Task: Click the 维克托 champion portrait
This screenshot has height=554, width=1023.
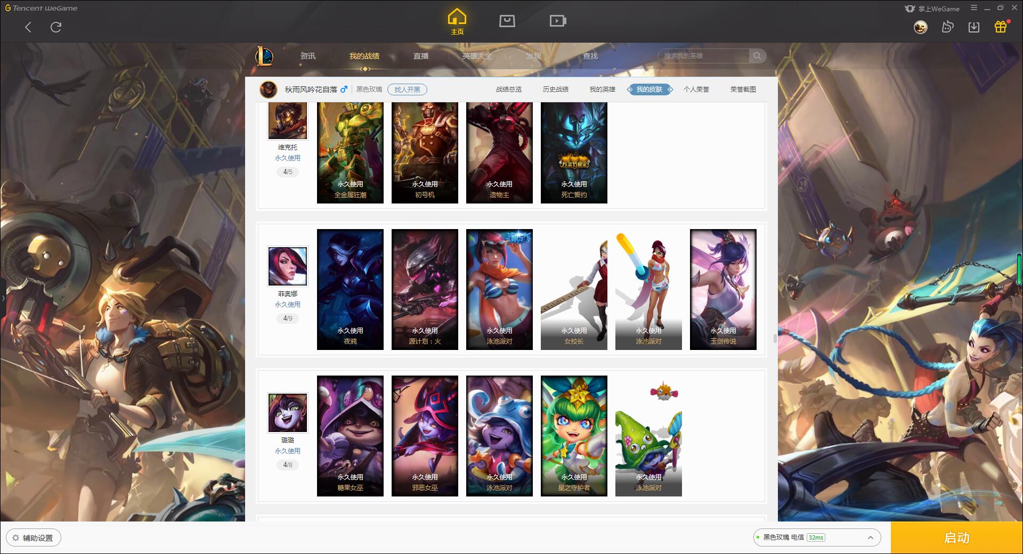Action: 288,120
